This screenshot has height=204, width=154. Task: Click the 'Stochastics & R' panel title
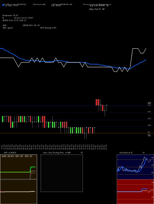coord(126,153)
